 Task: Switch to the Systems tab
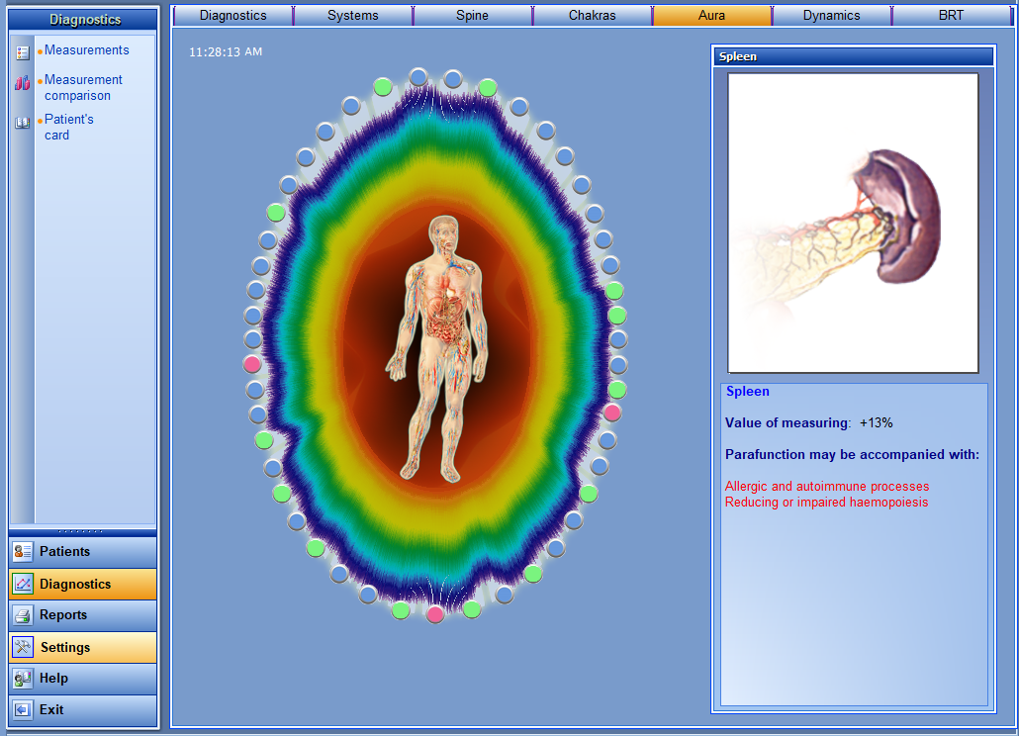[x=353, y=16]
